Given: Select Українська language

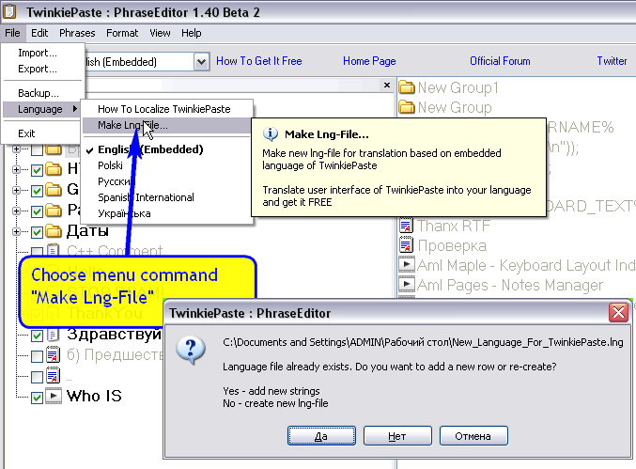Looking at the screenshot, I should 167,213.
